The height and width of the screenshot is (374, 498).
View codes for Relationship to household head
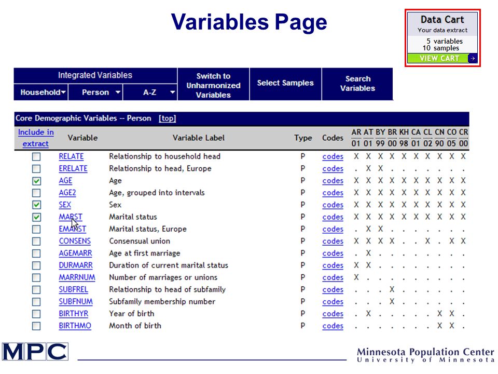[333, 156]
